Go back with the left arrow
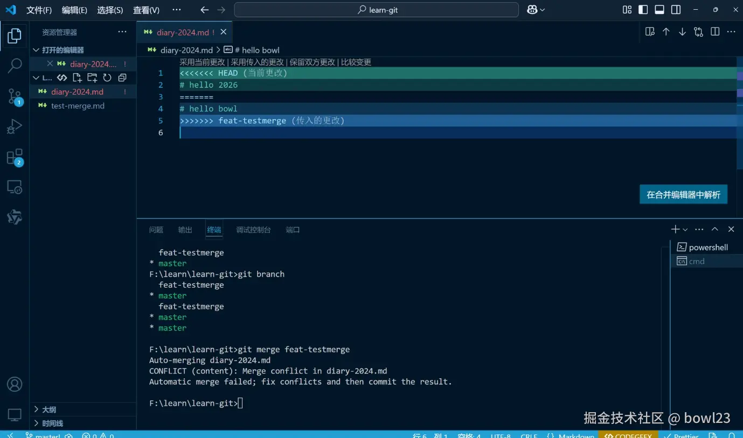The width and height of the screenshot is (743, 438). (x=204, y=10)
